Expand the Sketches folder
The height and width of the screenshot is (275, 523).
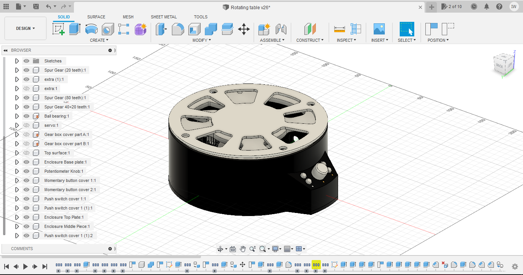pyautogui.click(x=17, y=61)
